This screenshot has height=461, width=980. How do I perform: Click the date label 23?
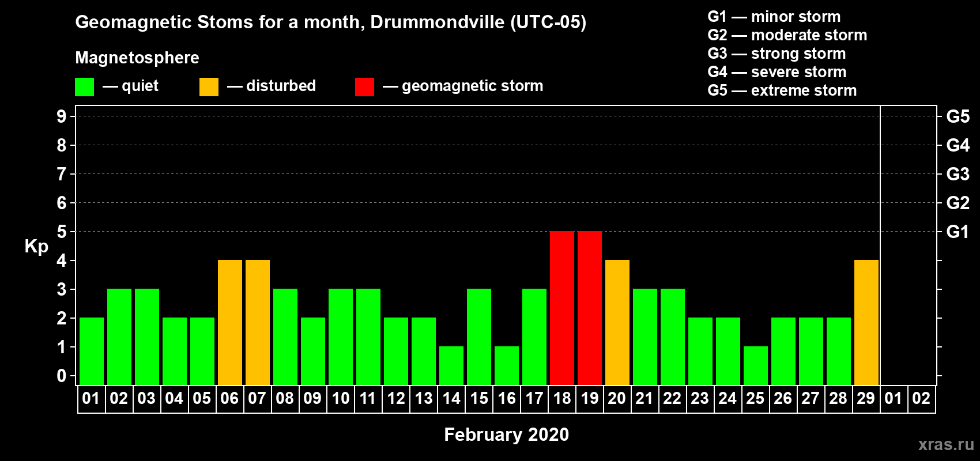pyautogui.click(x=700, y=398)
